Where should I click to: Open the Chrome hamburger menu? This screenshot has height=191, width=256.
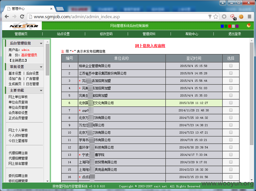(249, 16)
